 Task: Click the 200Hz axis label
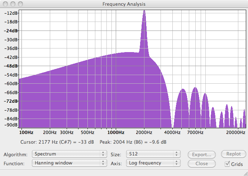coord(50,133)
